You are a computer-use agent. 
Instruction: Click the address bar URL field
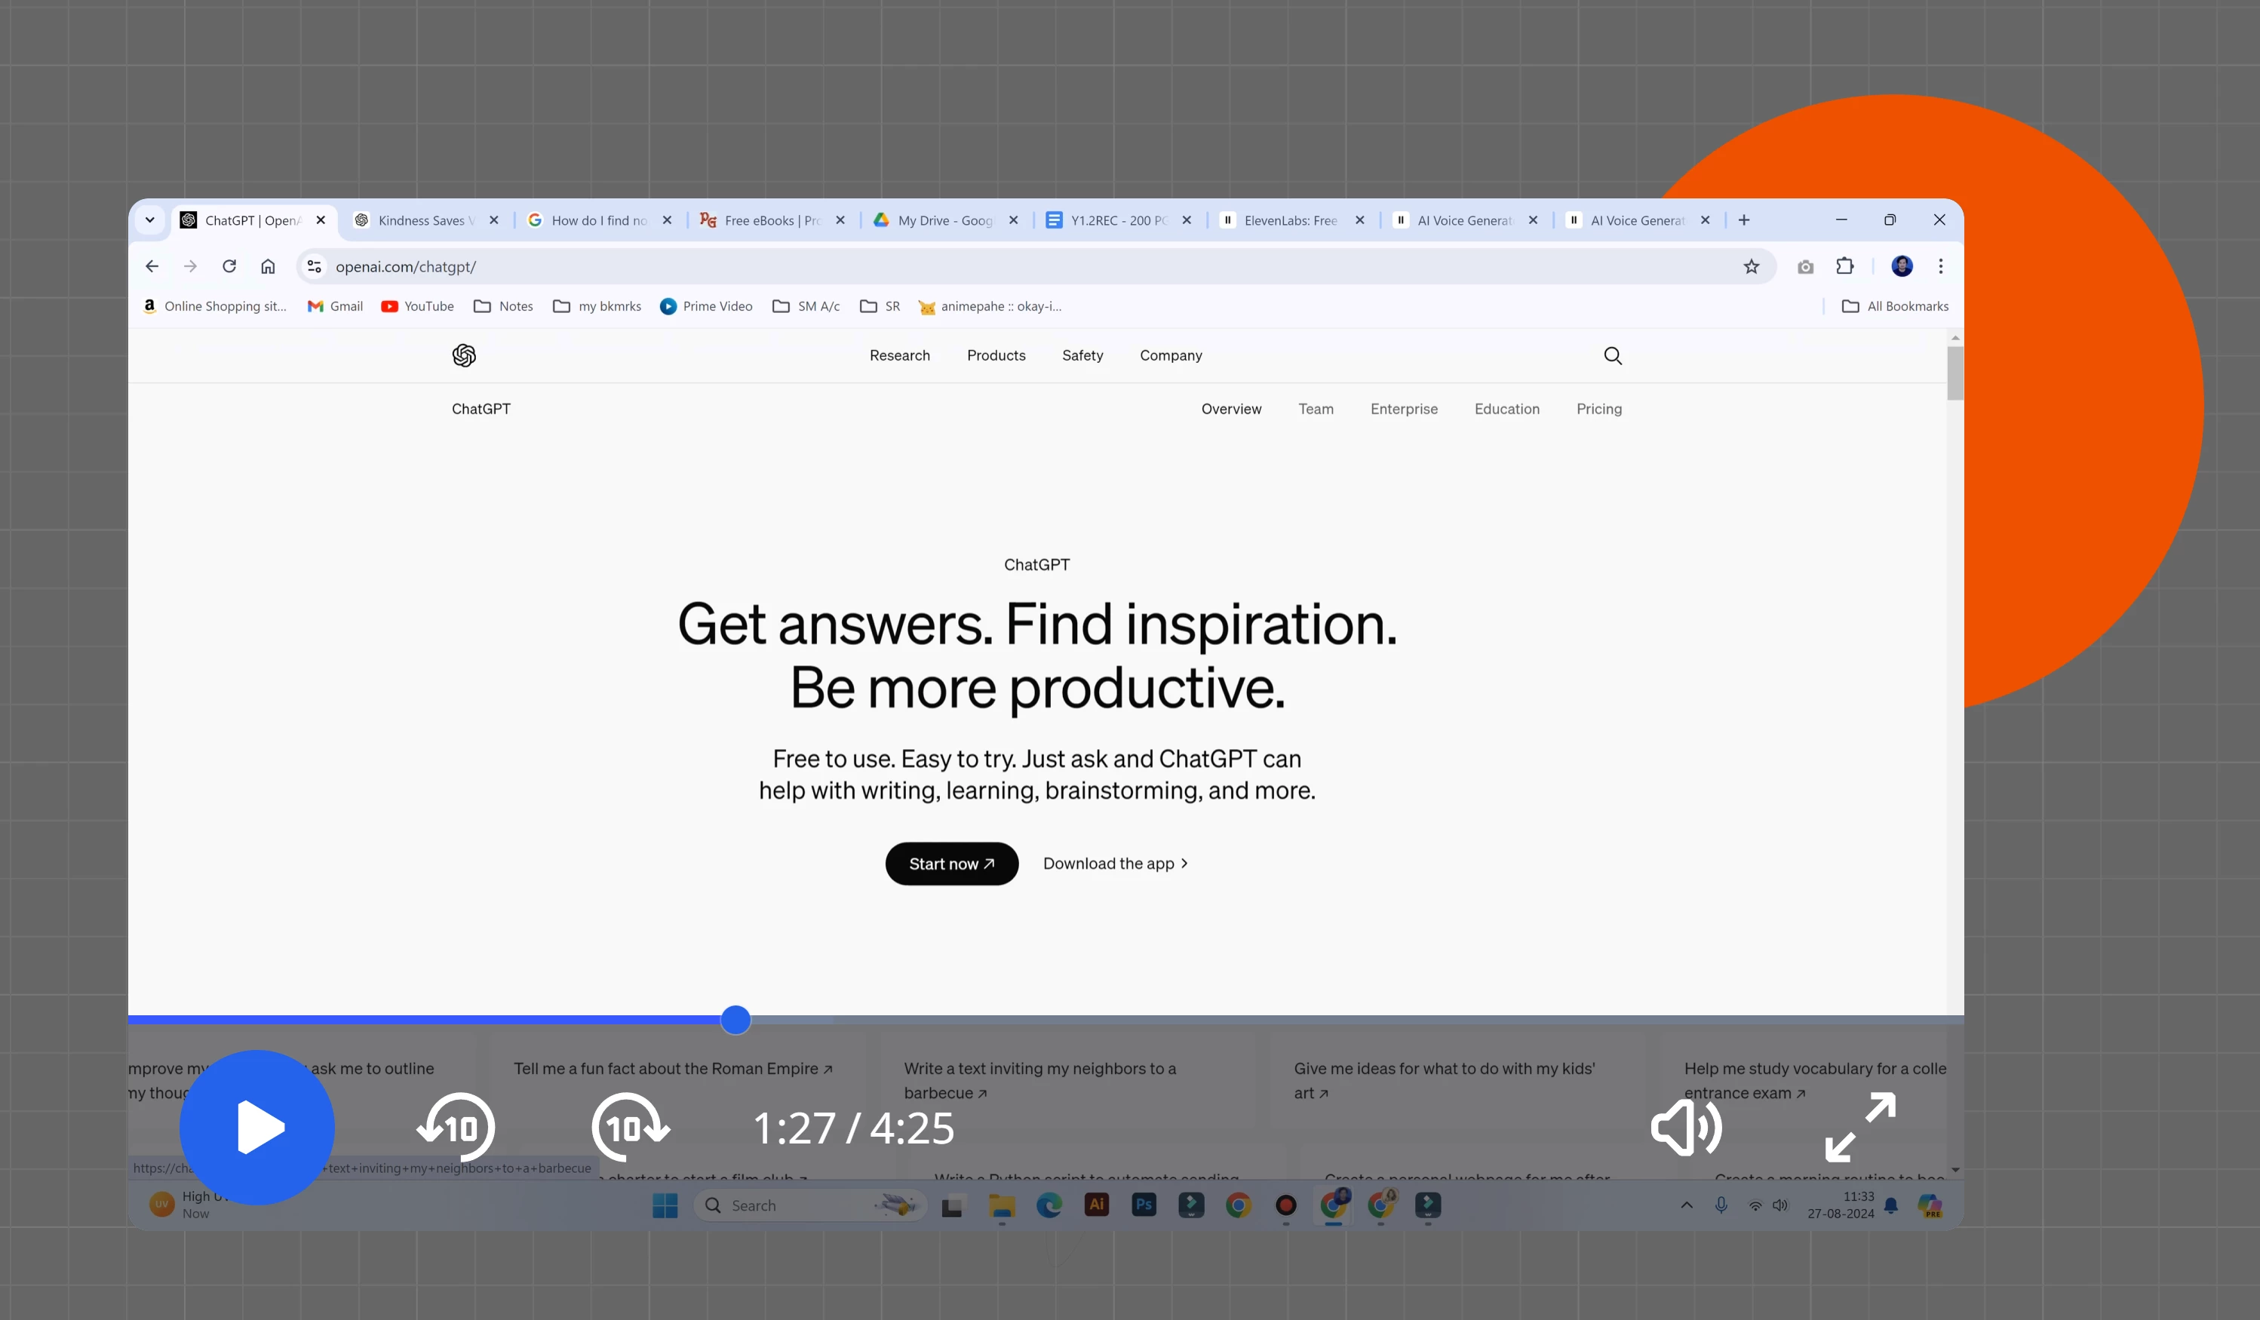click(897, 266)
